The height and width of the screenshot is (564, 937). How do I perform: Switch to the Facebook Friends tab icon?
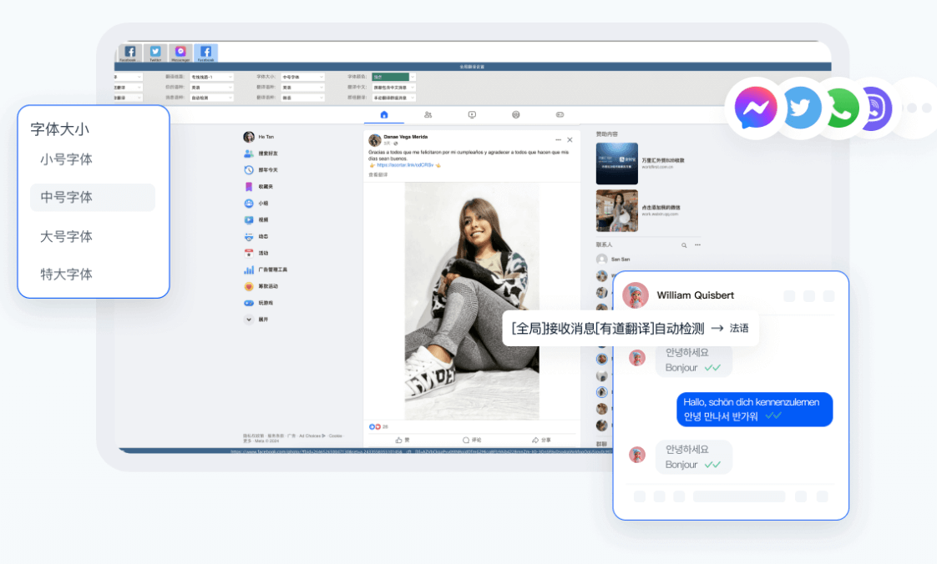pos(428,114)
